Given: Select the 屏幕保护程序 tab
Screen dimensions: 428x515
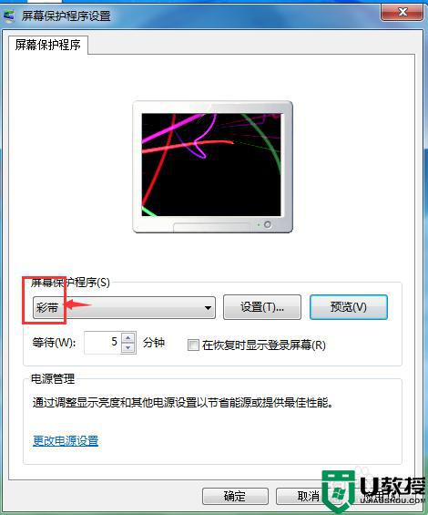Looking at the screenshot, I should click(x=48, y=45).
